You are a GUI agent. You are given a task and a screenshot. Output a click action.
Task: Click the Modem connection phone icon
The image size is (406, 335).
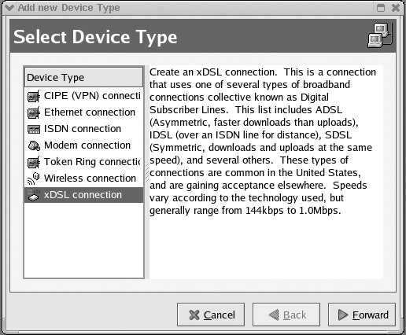pyautogui.click(x=34, y=145)
